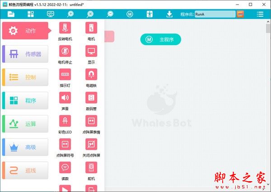Open the hamburger list menu at top right
Screen dimensions: 271x192
click(x=260, y=14)
